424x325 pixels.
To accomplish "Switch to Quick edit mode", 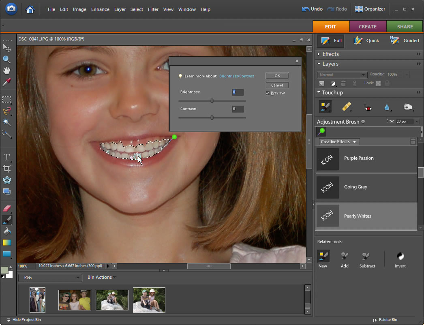I will click(x=367, y=41).
